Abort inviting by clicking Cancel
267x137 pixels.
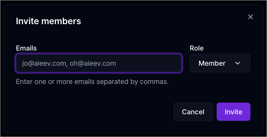[193, 112]
